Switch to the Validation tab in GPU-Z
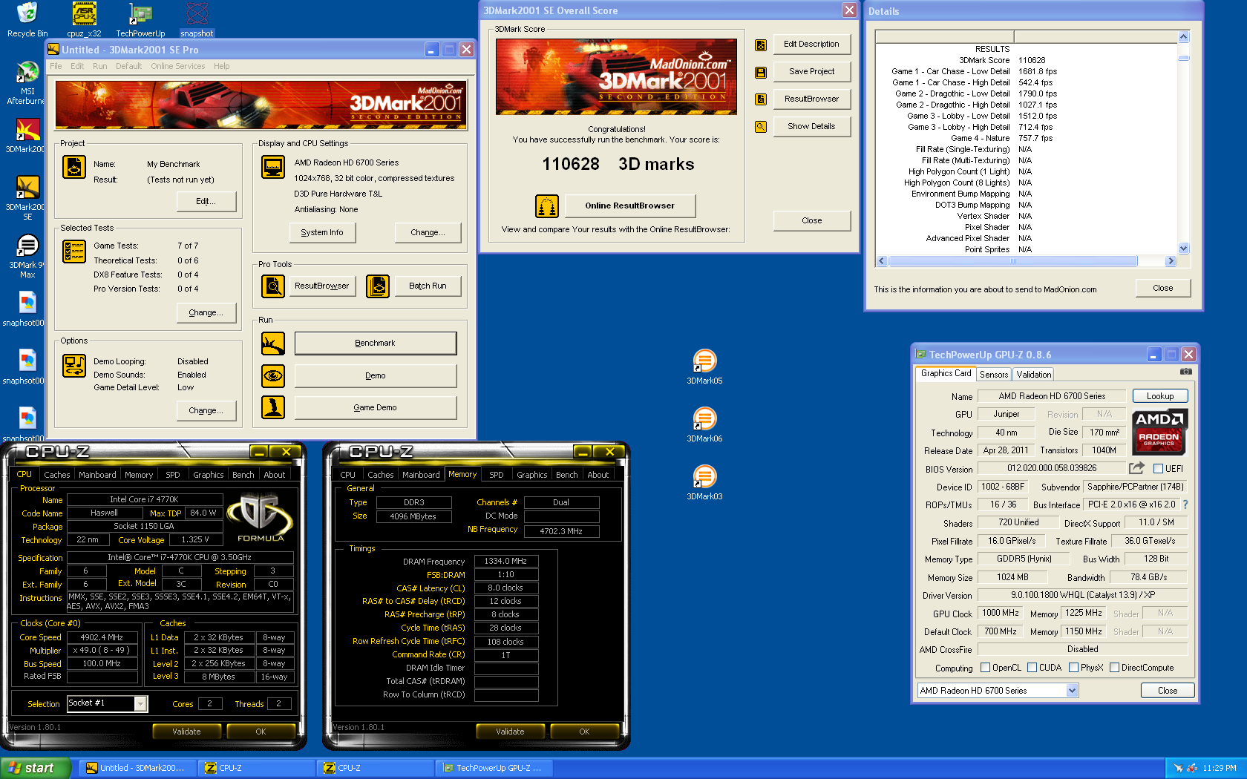This screenshot has width=1247, height=779. (x=1034, y=375)
